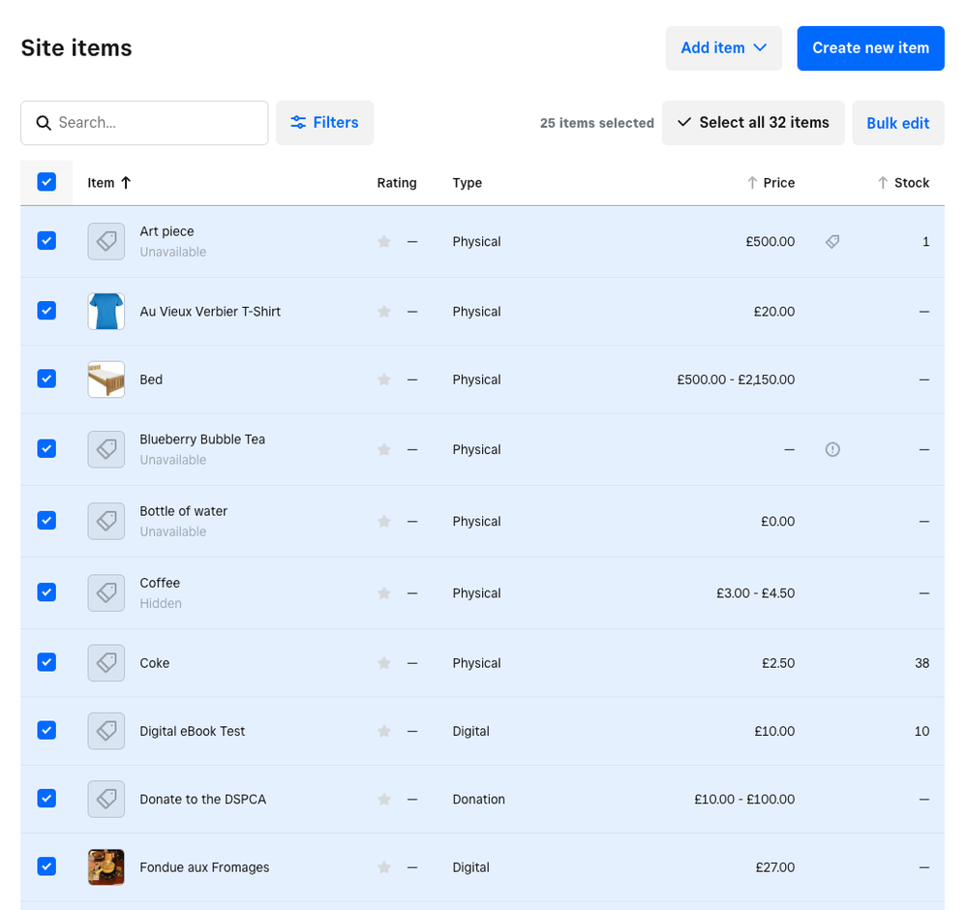Sort items by Stock column header
967x910 pixels.
coord(910,183)
